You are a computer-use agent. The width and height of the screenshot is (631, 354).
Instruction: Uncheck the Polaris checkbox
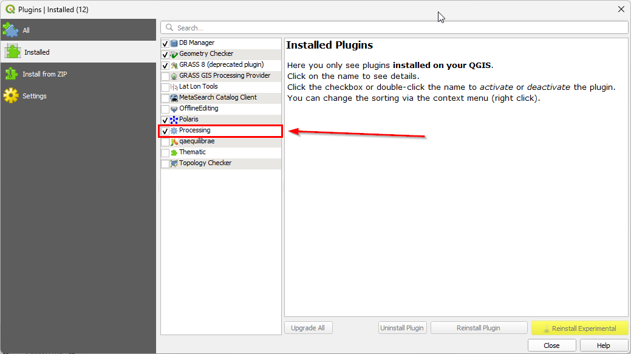165,120
